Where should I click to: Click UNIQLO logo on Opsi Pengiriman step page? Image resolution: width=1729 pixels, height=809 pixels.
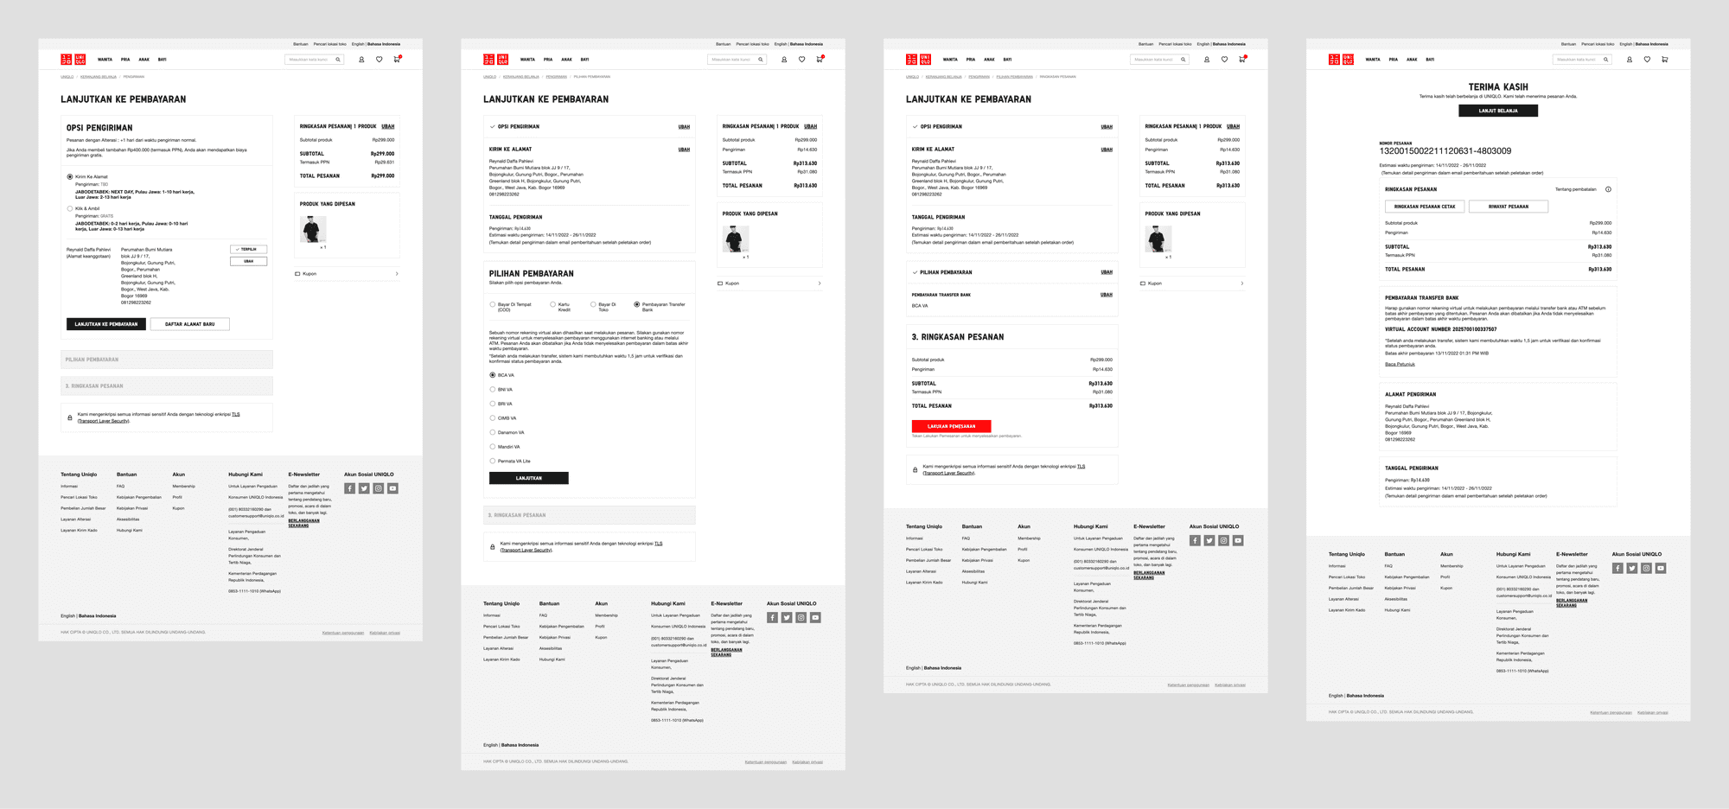pos(73,60)
